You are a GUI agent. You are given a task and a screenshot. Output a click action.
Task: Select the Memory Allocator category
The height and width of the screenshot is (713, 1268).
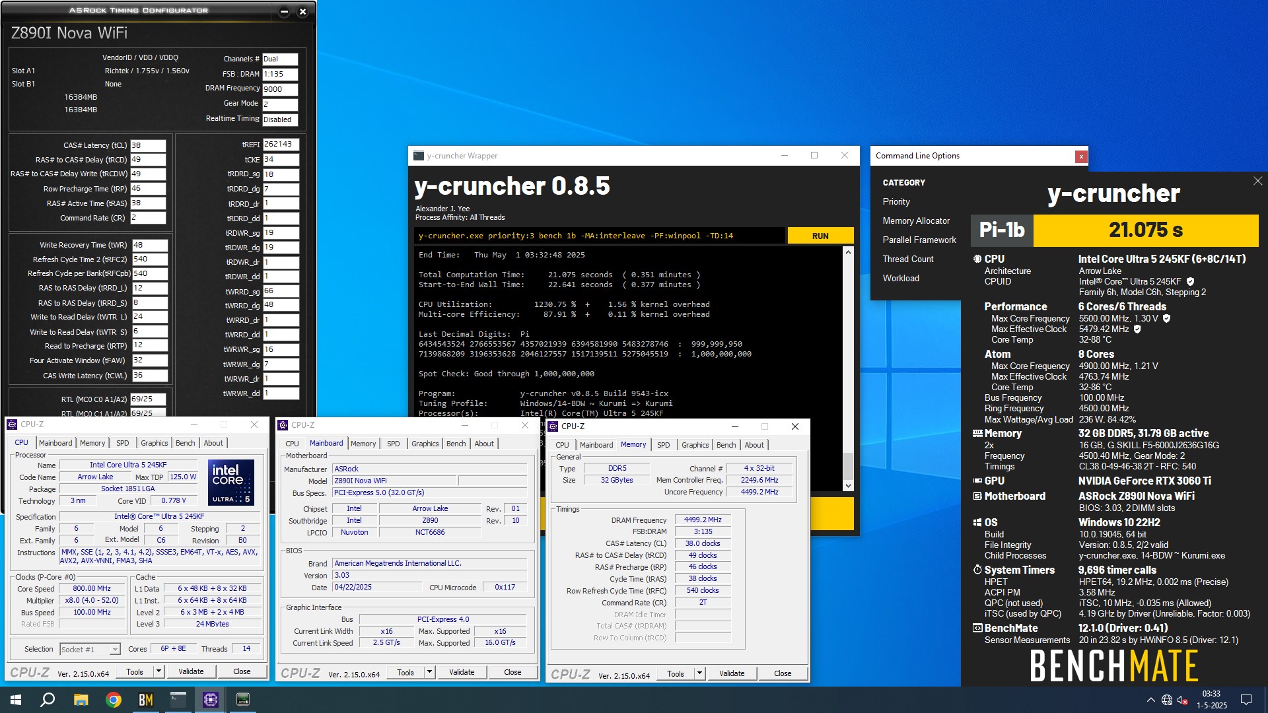point(916,221)
